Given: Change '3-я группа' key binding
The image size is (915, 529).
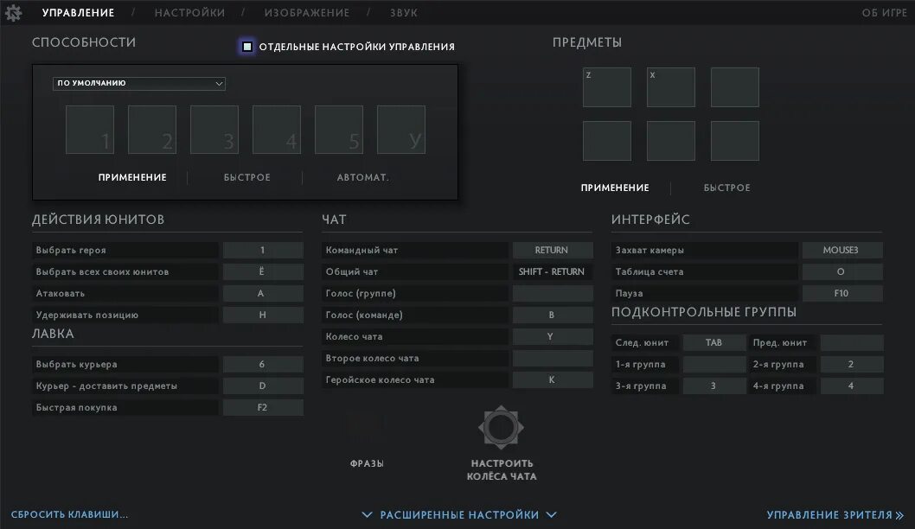Looking at the screenshot, I should pos(714,386).
